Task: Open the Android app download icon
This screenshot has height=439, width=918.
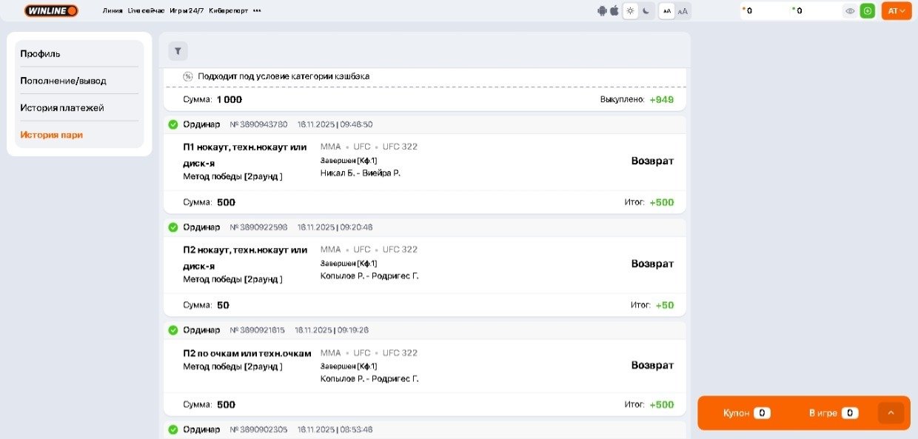Action: click(602, 10)
